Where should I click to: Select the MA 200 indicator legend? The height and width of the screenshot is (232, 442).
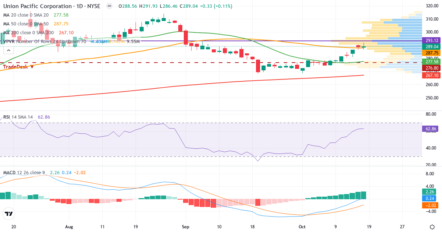[x=38, y=33]
